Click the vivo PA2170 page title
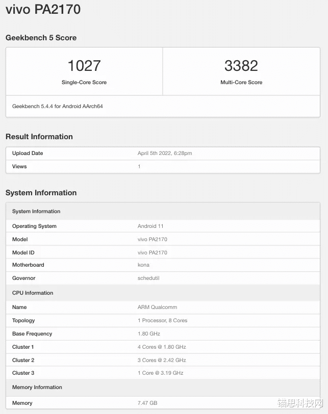 43,9
